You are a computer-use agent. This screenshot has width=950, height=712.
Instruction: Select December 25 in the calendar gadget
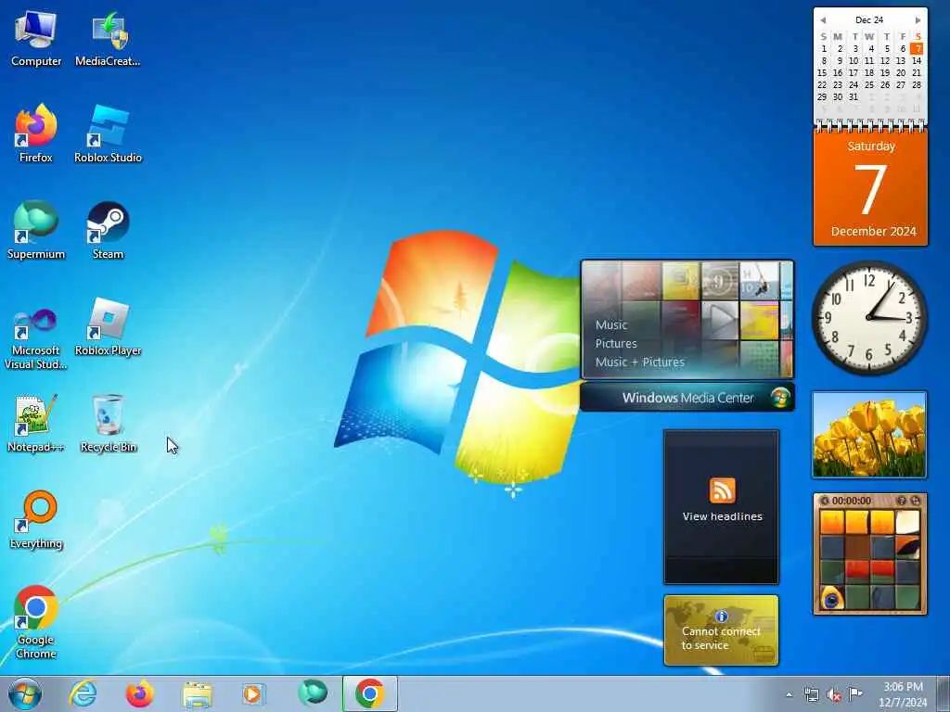pyautogui.click(x=869, y=84)
